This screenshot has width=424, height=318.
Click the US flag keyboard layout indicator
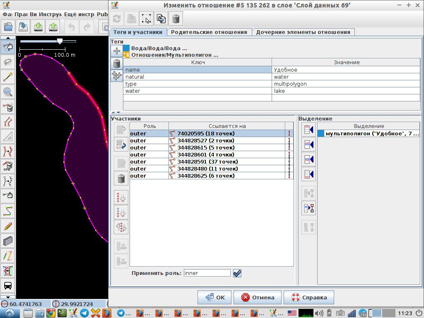[x=292, y=313]
